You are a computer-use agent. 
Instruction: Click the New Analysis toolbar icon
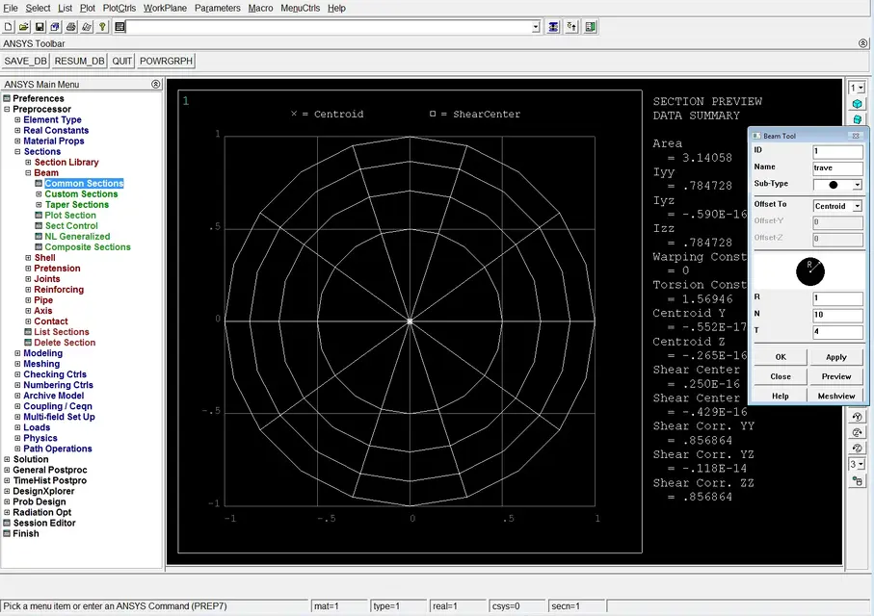9,27
